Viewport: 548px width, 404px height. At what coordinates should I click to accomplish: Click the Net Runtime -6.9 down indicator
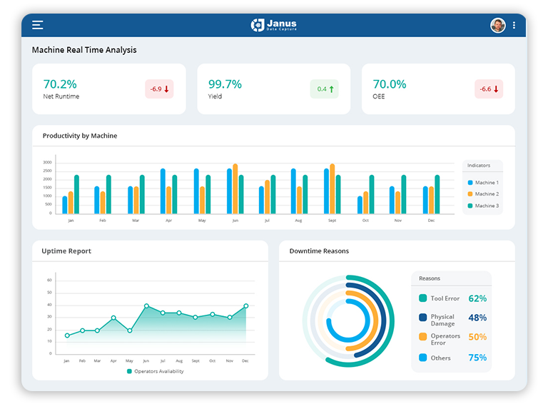click(159, 89)
